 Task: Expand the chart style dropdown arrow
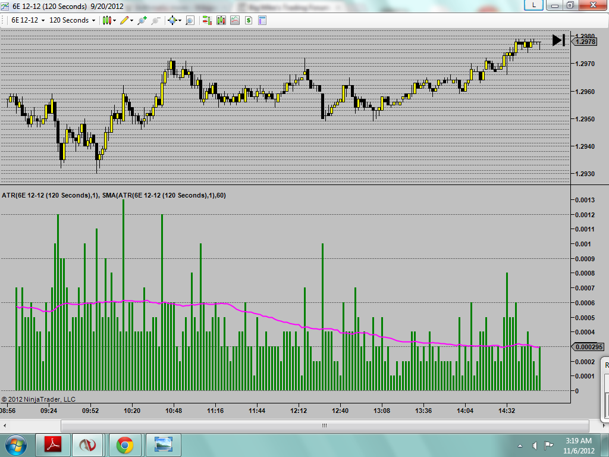coord(115,21)
